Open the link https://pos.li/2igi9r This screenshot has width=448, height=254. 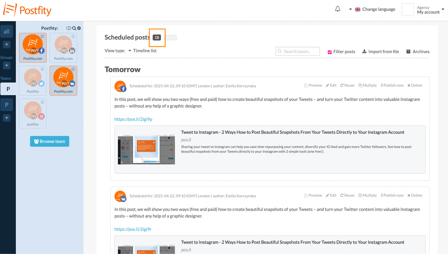click(x=133, y=229)
